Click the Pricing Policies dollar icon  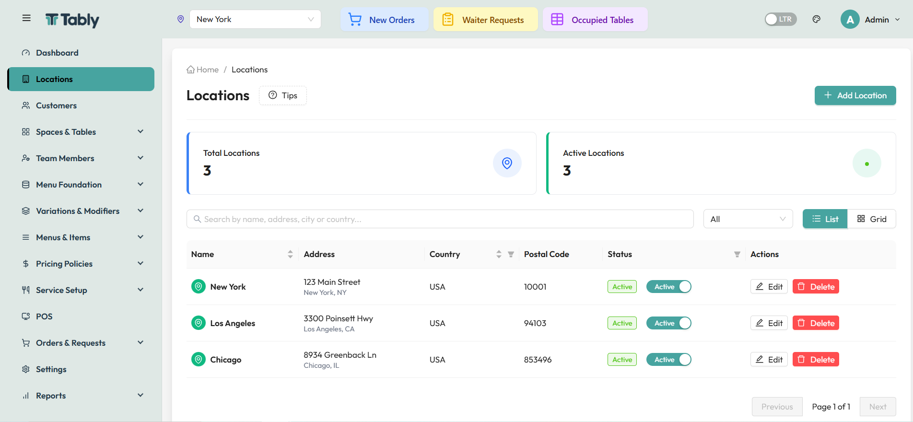[x=26, y=264]
